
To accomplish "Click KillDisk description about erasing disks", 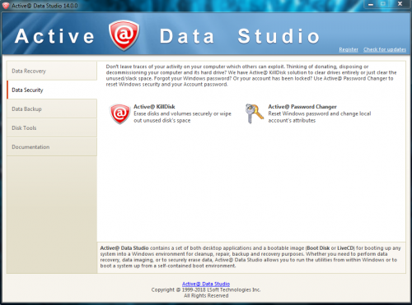I will 182,117.
